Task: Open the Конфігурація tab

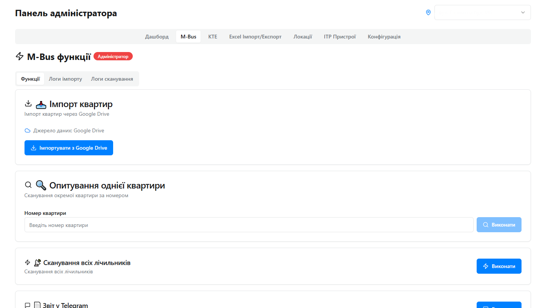Action: [x=384, y=37]
